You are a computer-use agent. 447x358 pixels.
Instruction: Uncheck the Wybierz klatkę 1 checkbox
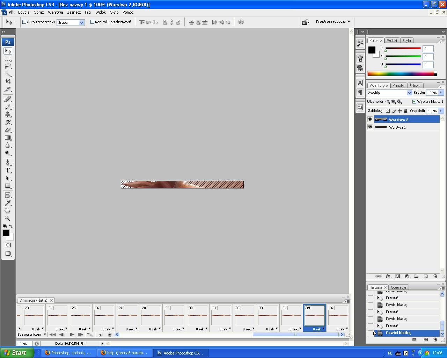coord(414,101)
